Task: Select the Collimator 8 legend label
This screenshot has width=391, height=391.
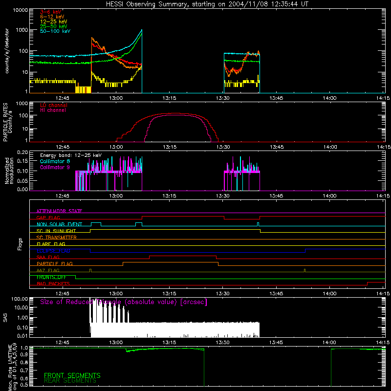Action: pyautogui.click(x=55, y=161)
